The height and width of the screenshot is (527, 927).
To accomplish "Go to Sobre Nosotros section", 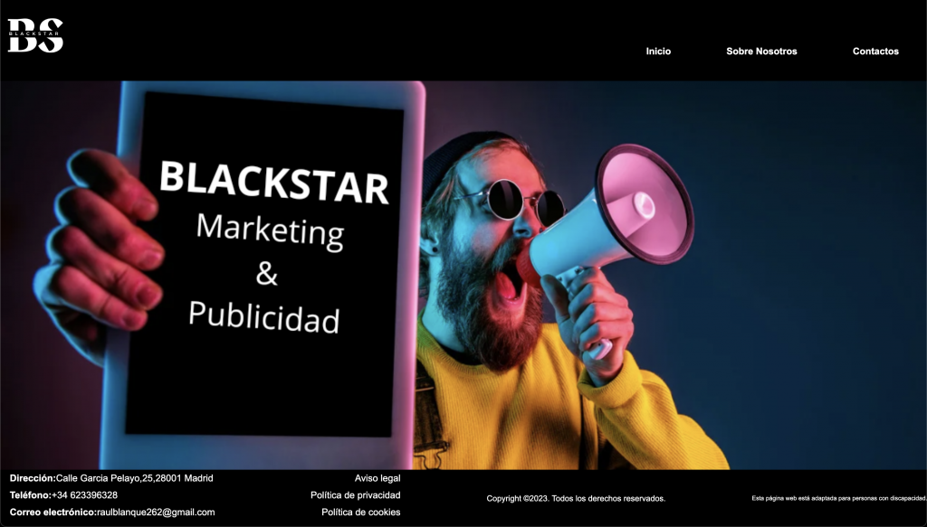I will tap(761, 52).
